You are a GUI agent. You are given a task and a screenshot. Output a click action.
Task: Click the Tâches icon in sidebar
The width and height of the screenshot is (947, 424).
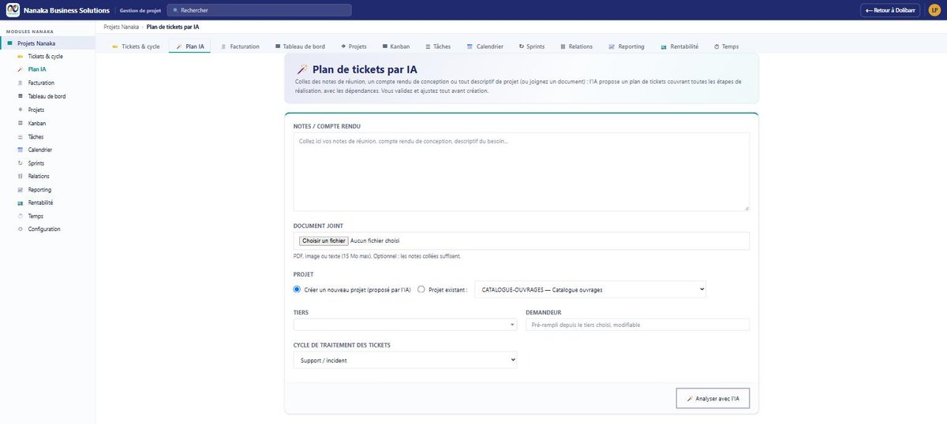pos(21,136)
